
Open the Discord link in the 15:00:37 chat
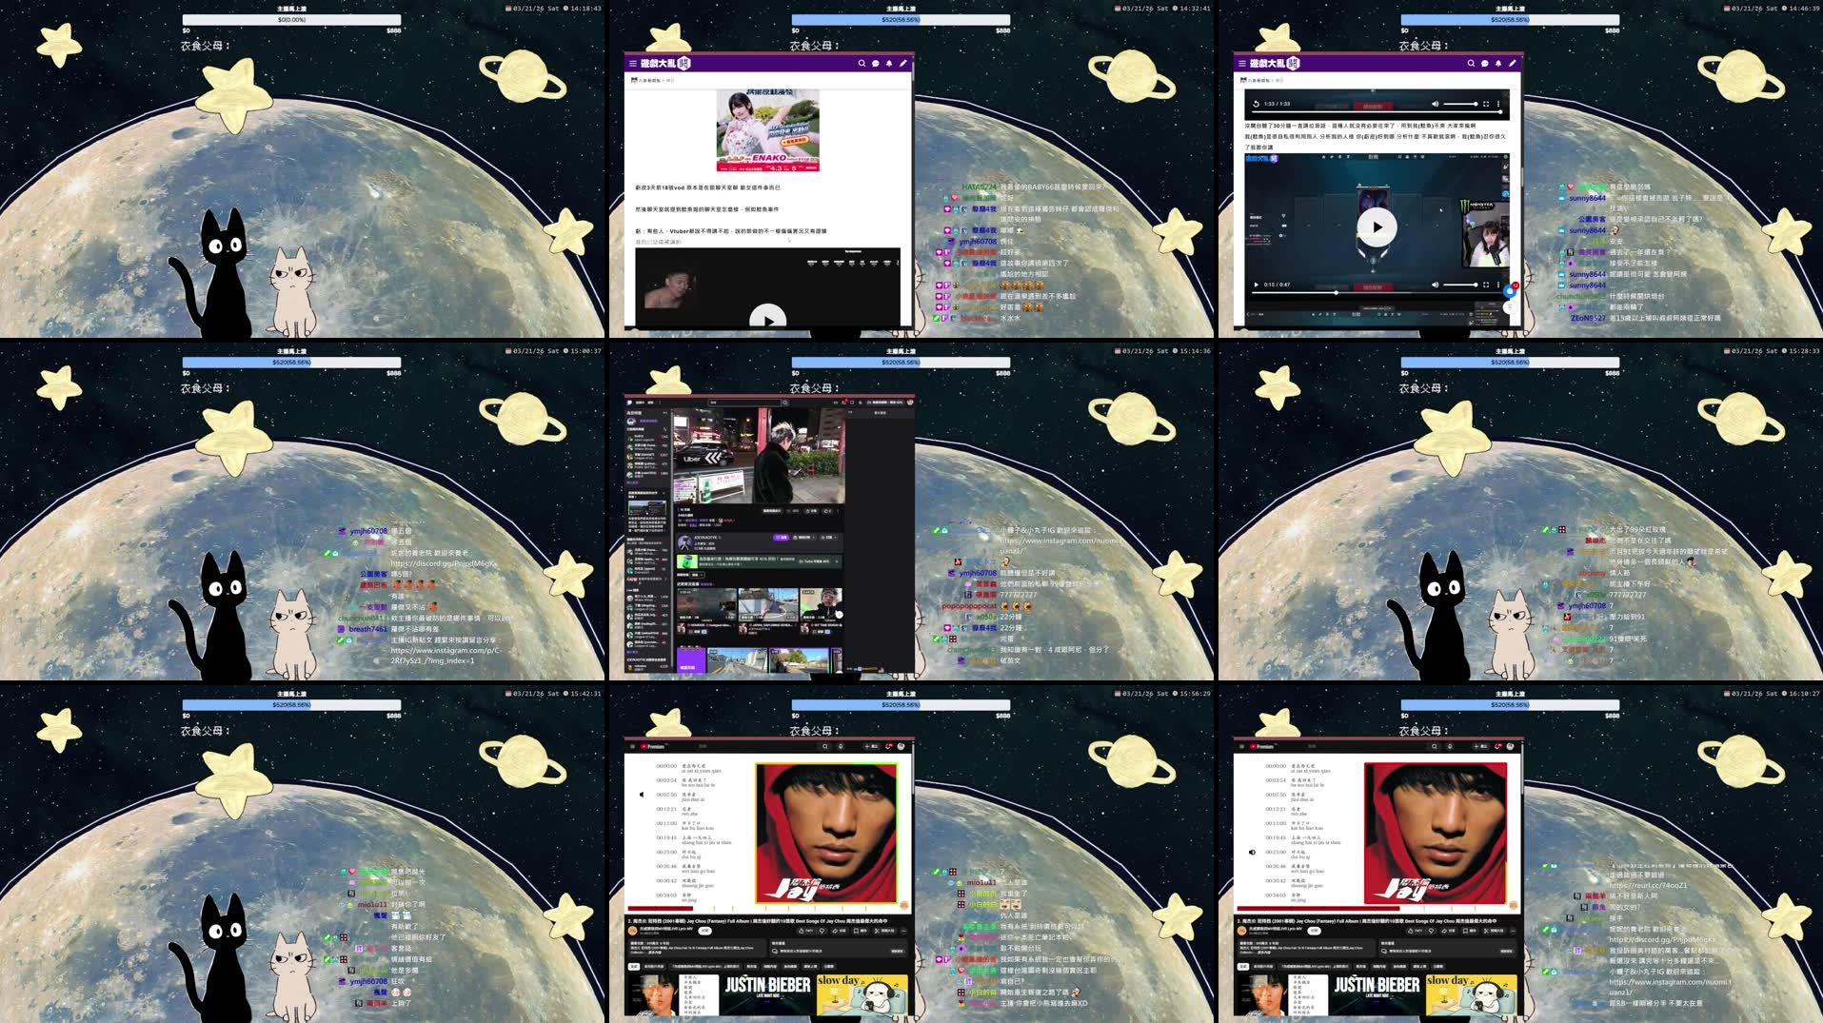click(x=443, y=563)
